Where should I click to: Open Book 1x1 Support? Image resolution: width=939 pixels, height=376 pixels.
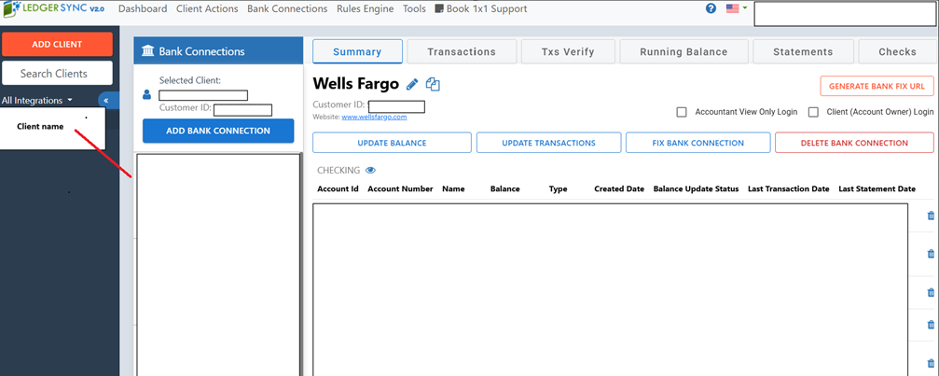tap(481, 9)
